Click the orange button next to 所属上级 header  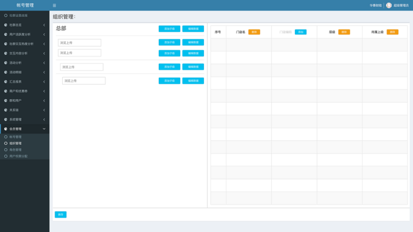click(x=392, y=32)
